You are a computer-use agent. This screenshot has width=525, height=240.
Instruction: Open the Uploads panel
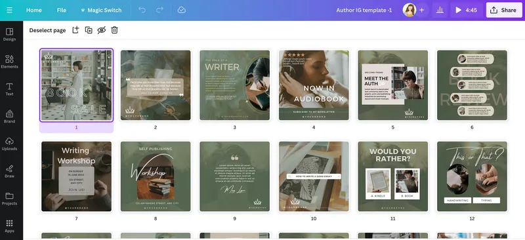(x=9, y=144)
